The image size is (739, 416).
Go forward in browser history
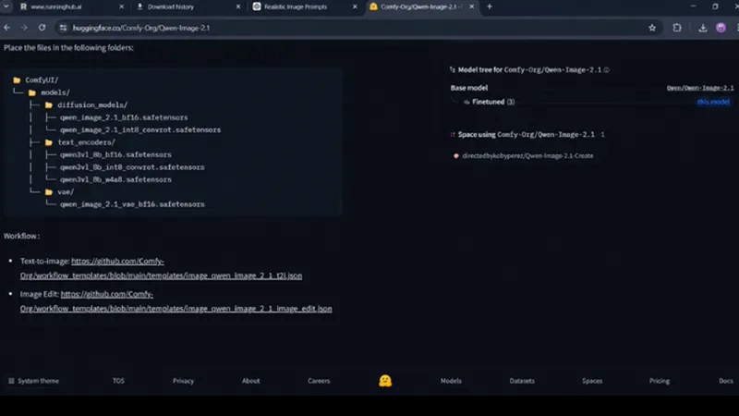[24, 28]
